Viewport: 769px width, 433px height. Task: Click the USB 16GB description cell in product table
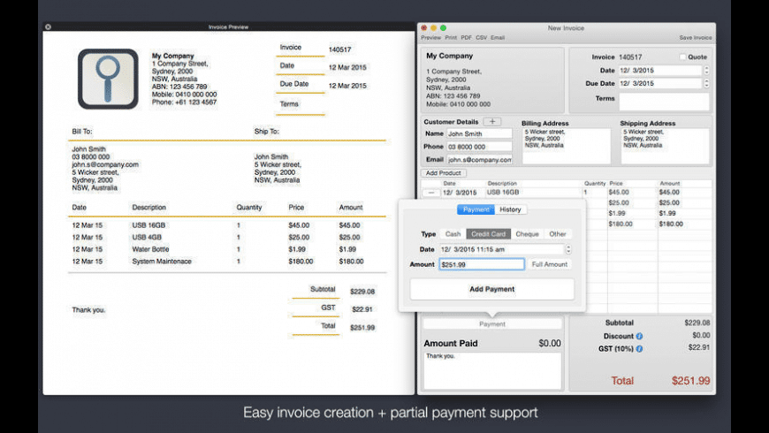(x=533, y=193)
